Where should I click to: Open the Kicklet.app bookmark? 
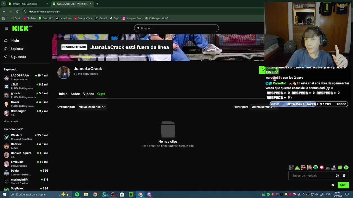tap(157, 18)
